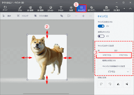Screen dimensions: 134x95
Task: Check 縦横比を固定する checkbox
Action: [x=100, y=61]
